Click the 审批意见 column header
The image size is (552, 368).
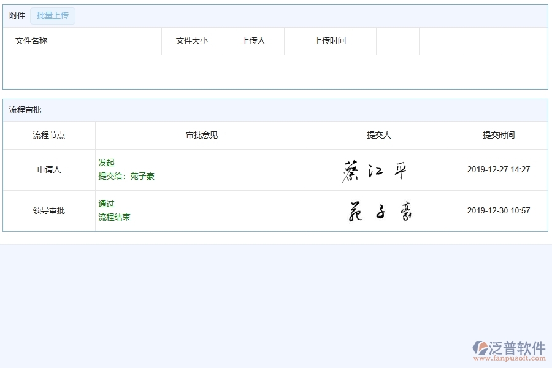pyautogui.click(x=201, y=136)
